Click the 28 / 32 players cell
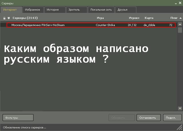 tap(132, 25)
